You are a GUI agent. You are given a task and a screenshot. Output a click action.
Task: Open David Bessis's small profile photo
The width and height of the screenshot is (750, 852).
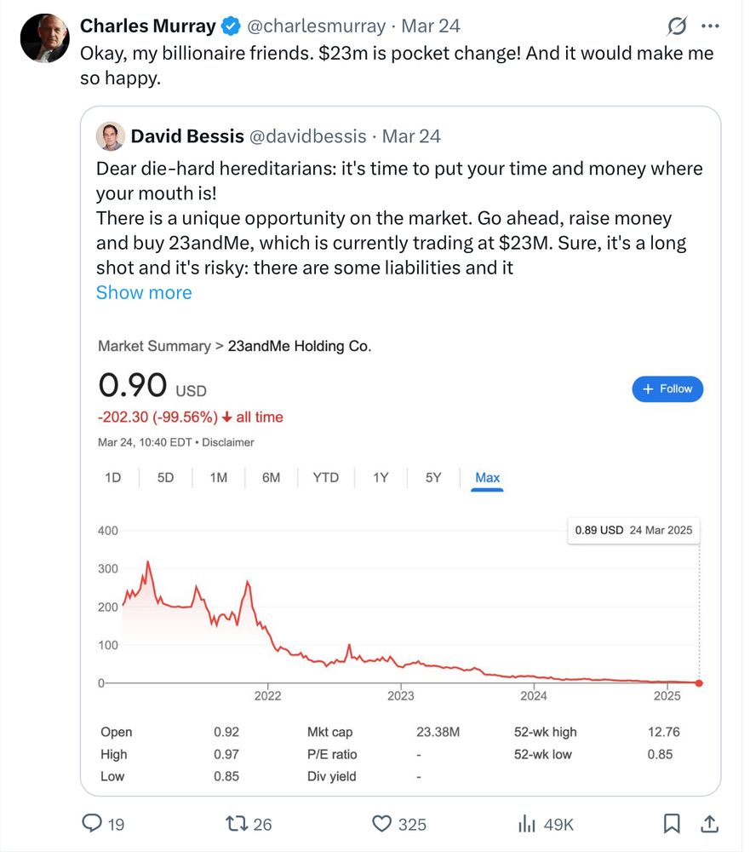[110, 136]
